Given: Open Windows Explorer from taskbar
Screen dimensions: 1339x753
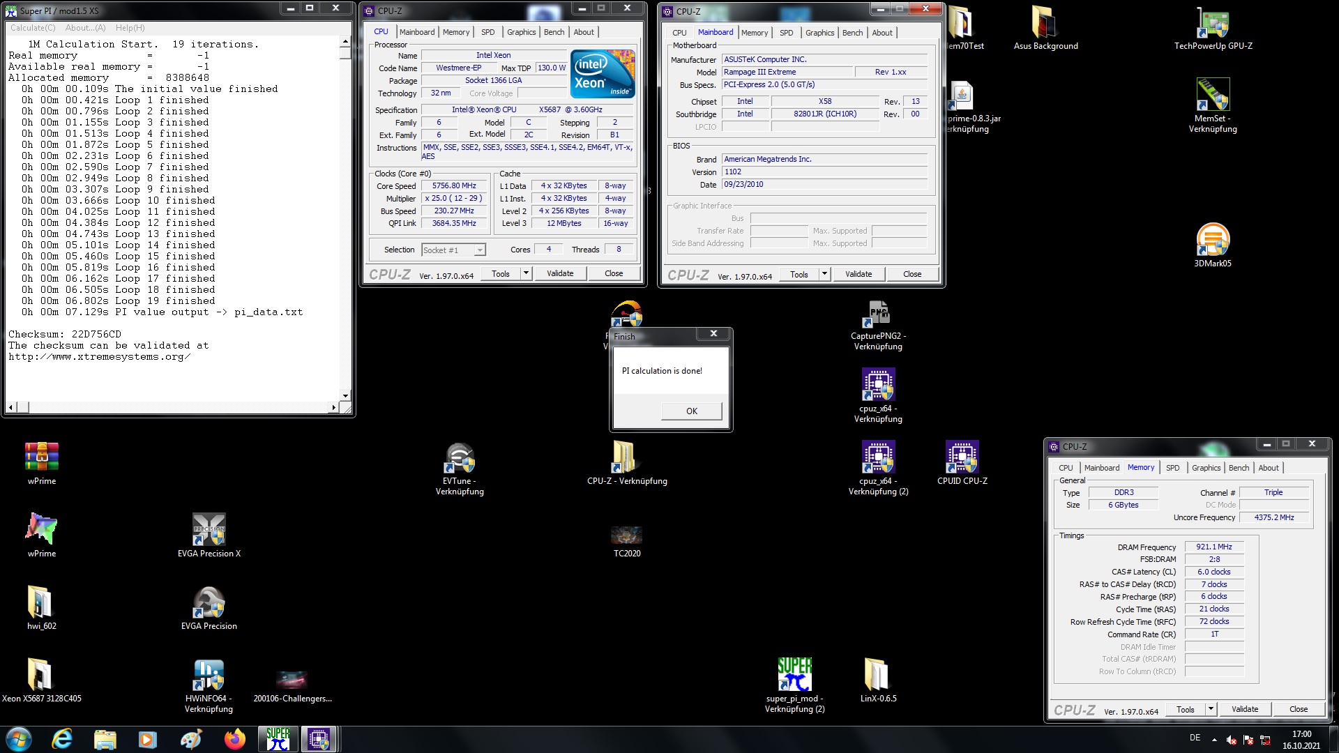Looking at the screenshot, I should [105, 738].
